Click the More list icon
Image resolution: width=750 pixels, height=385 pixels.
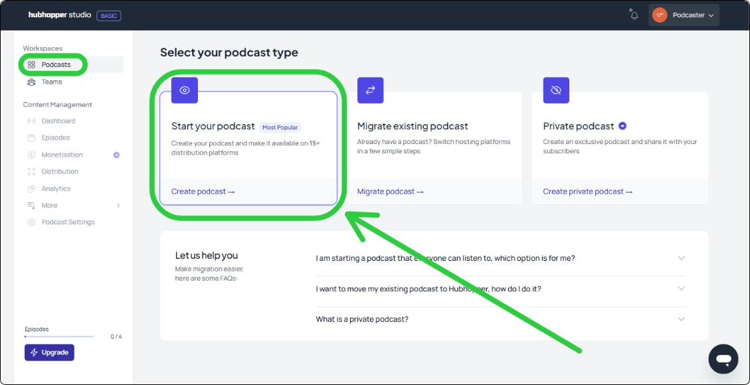click(32, 205)
